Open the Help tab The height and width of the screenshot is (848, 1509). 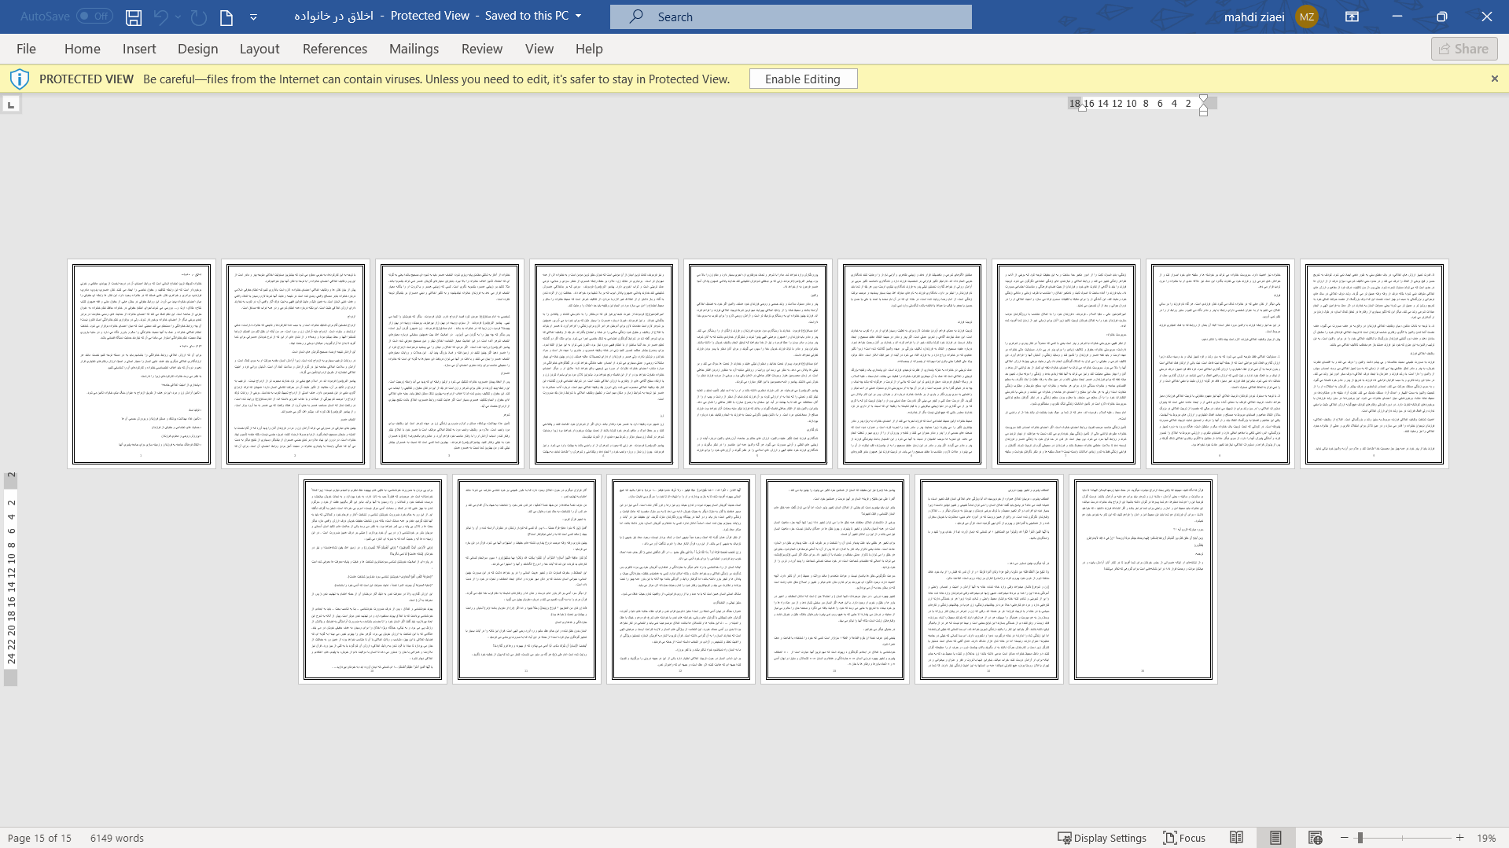(x=589, y=49)
